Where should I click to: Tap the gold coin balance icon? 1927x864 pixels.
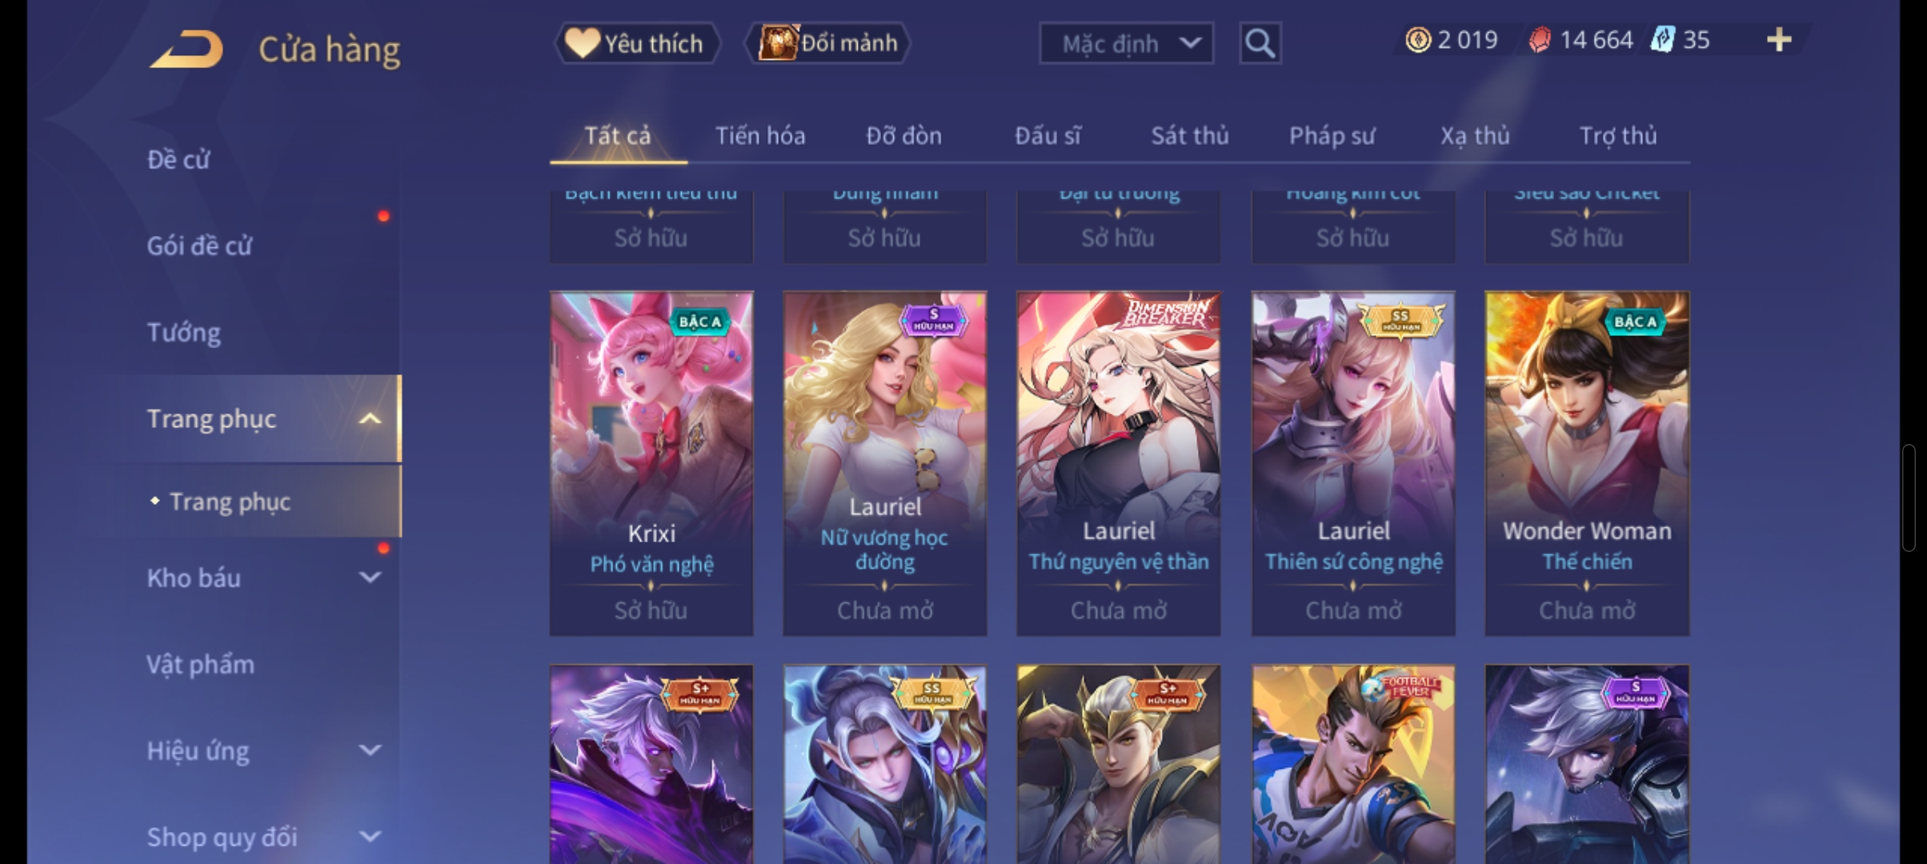(1417, 40)
